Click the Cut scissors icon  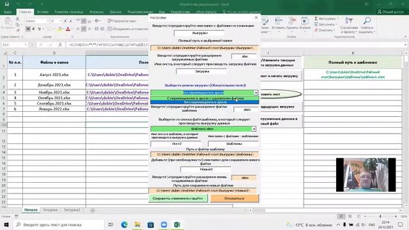coord(17,19)
